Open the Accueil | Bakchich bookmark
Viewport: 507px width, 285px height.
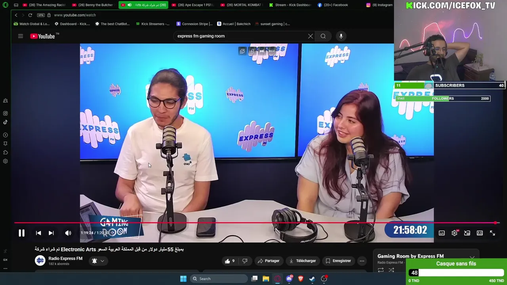click(234, 24)
